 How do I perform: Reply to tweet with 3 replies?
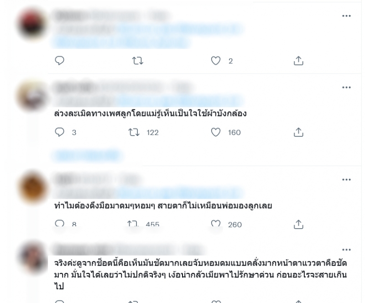[x=59, y=132]
